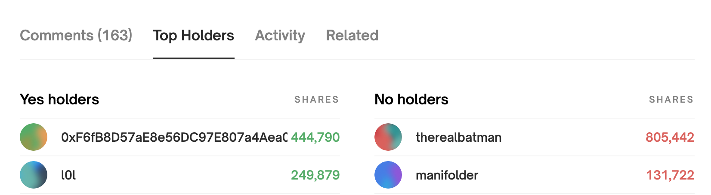Image resolution: width=711 pixels, height=195 pixels.
Task: Click manifolder's blue-purple avatar
Action: click(388, 175)
